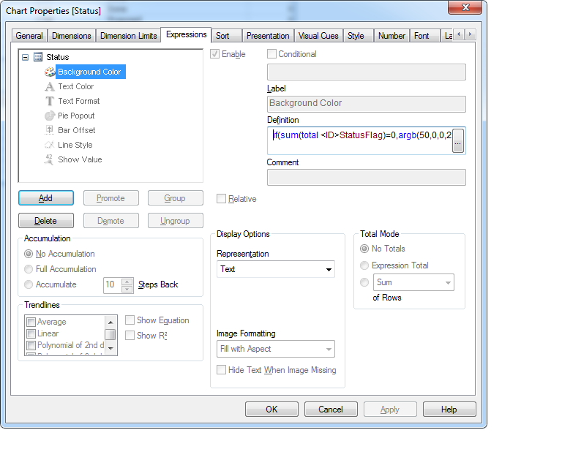This screenshot has width=562, height=449.
Task: Select No Accumulation radio button
Action: click(x=29, y=254)
